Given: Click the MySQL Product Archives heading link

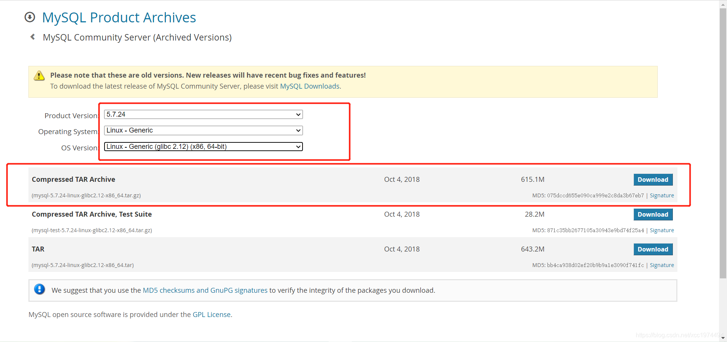Looking at the screenshot, I should [119, 17].
